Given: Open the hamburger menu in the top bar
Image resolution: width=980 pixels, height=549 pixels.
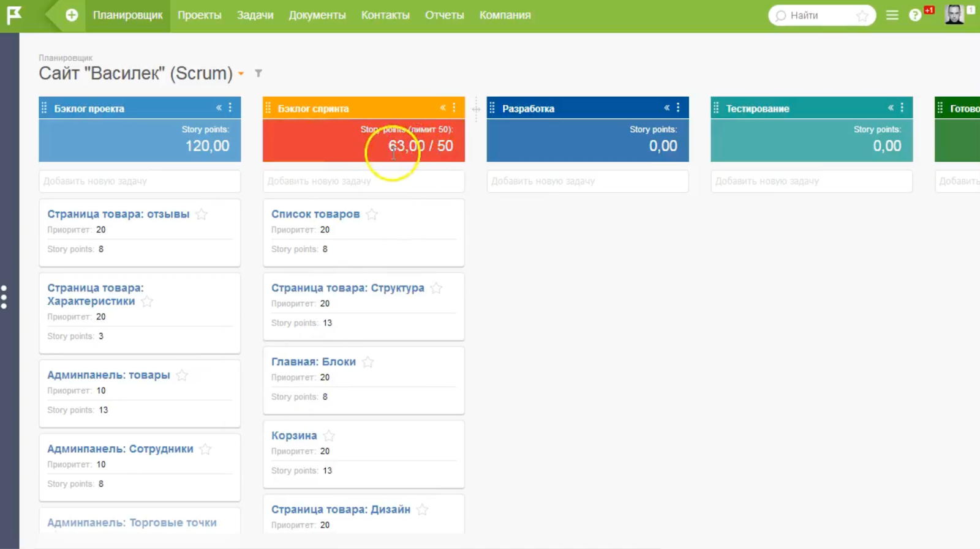Looking at the screenshot, I should tap(892, 15).
